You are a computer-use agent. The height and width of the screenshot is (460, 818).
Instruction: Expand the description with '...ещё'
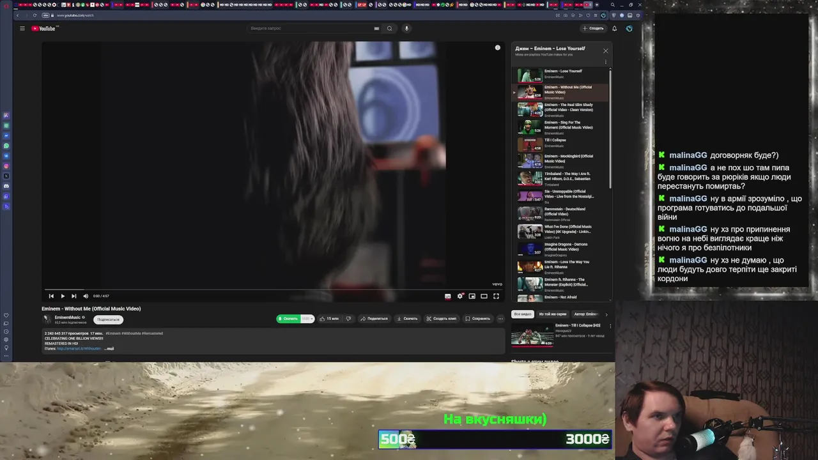click(x=109, y=349)
